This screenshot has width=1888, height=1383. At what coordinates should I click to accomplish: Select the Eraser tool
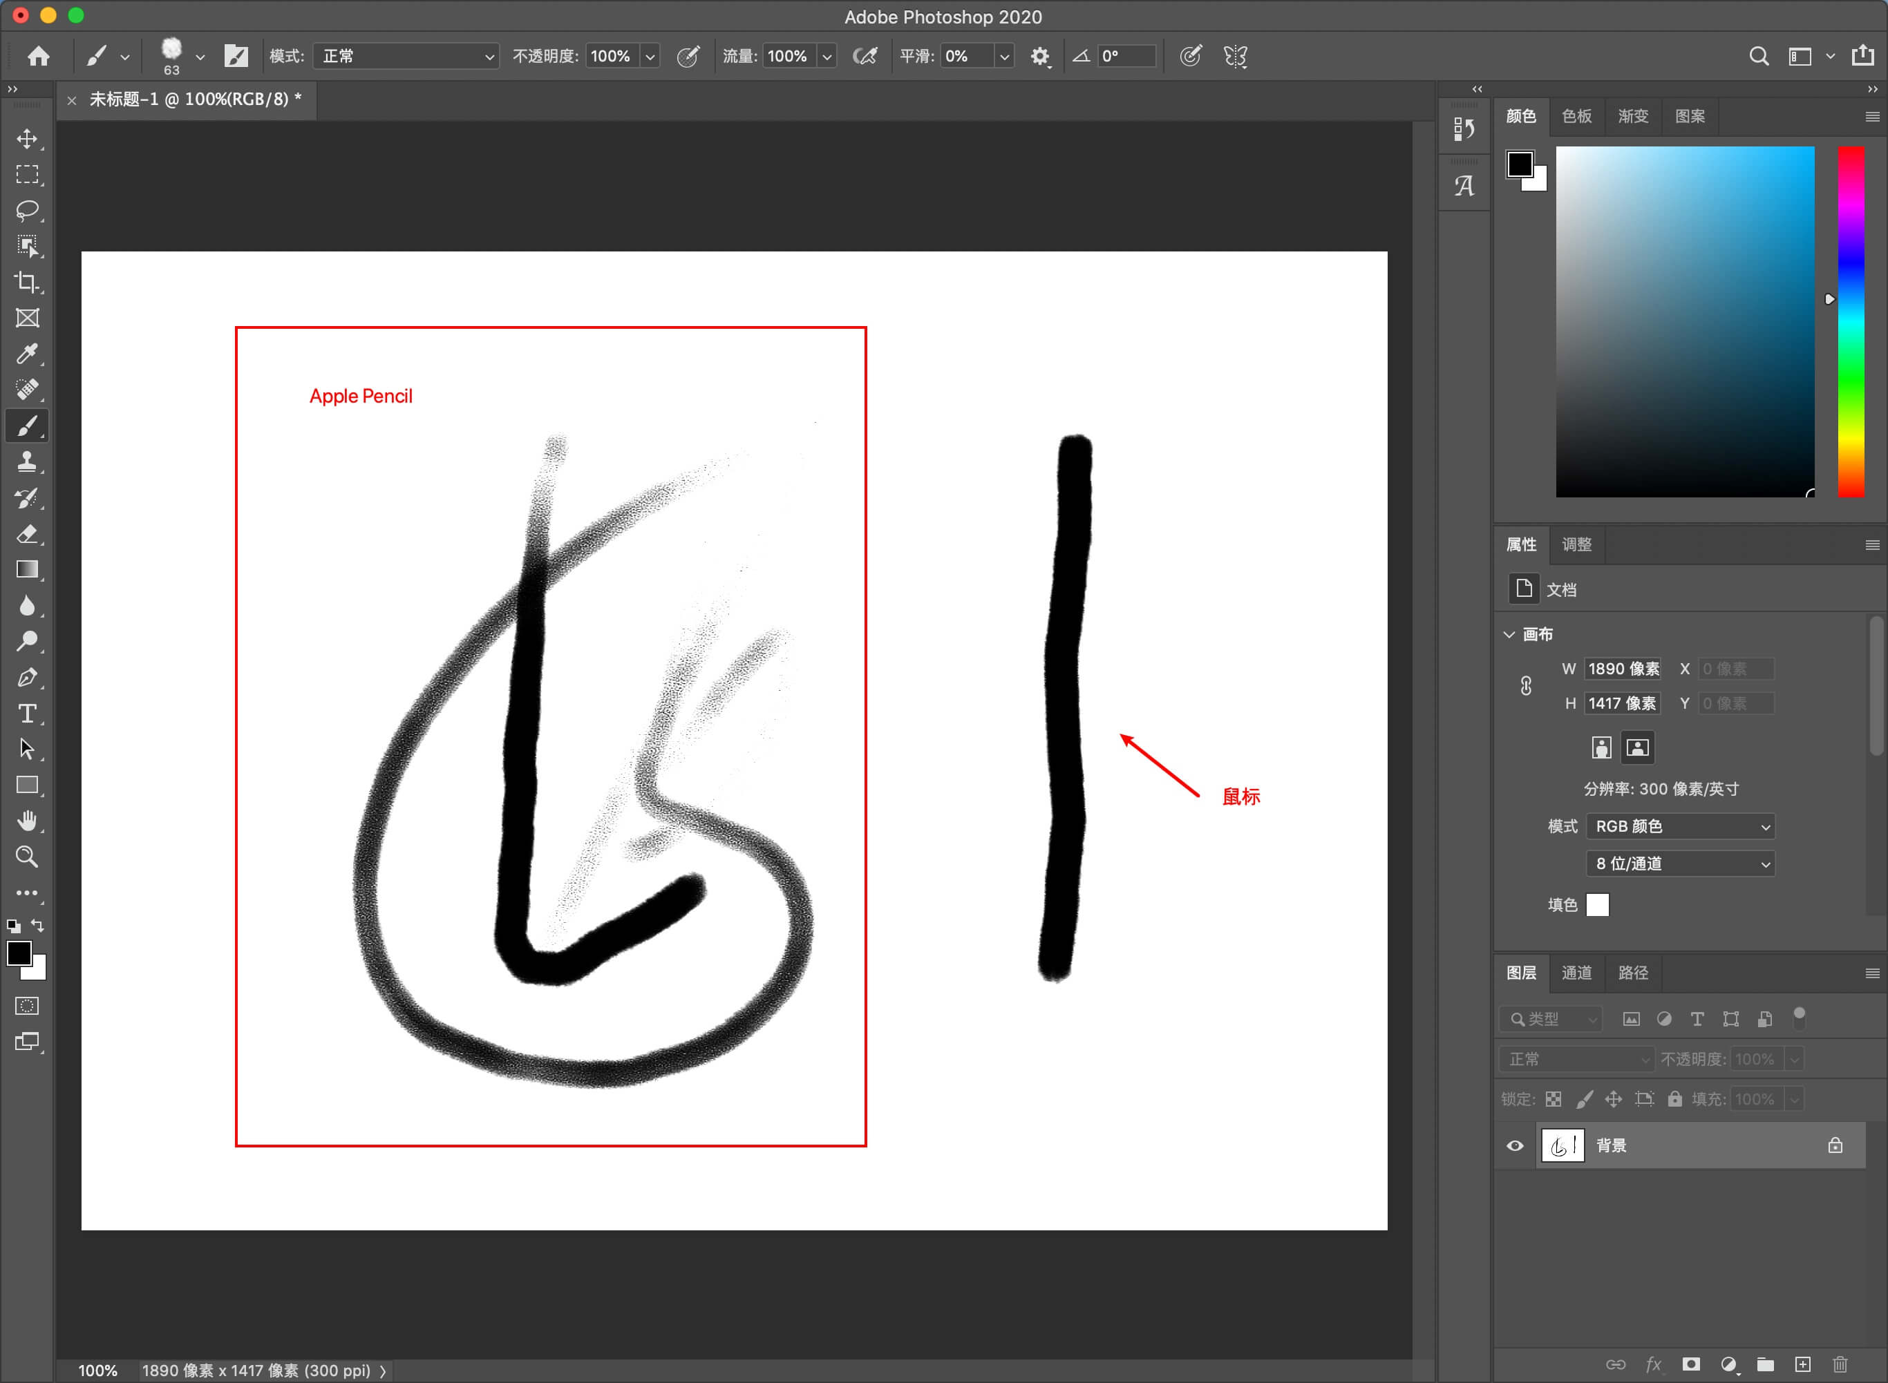[x=27, y=534]
